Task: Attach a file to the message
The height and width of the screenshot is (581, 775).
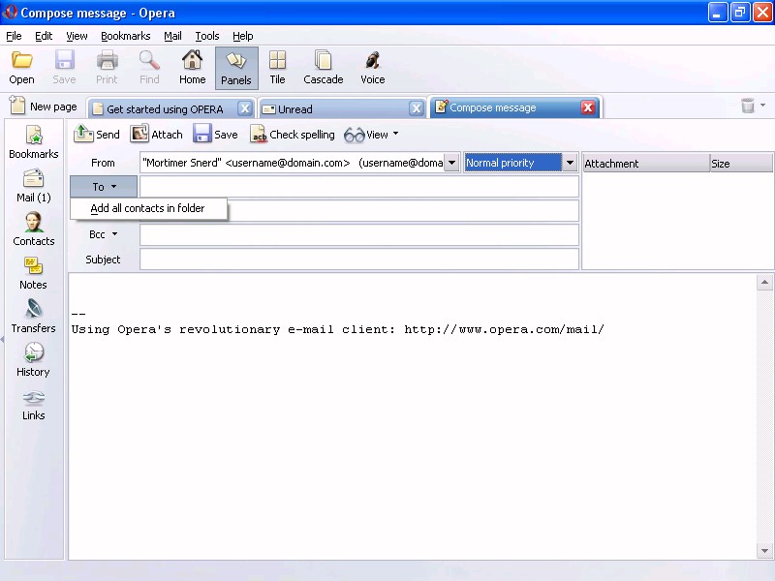Action: 157,134
